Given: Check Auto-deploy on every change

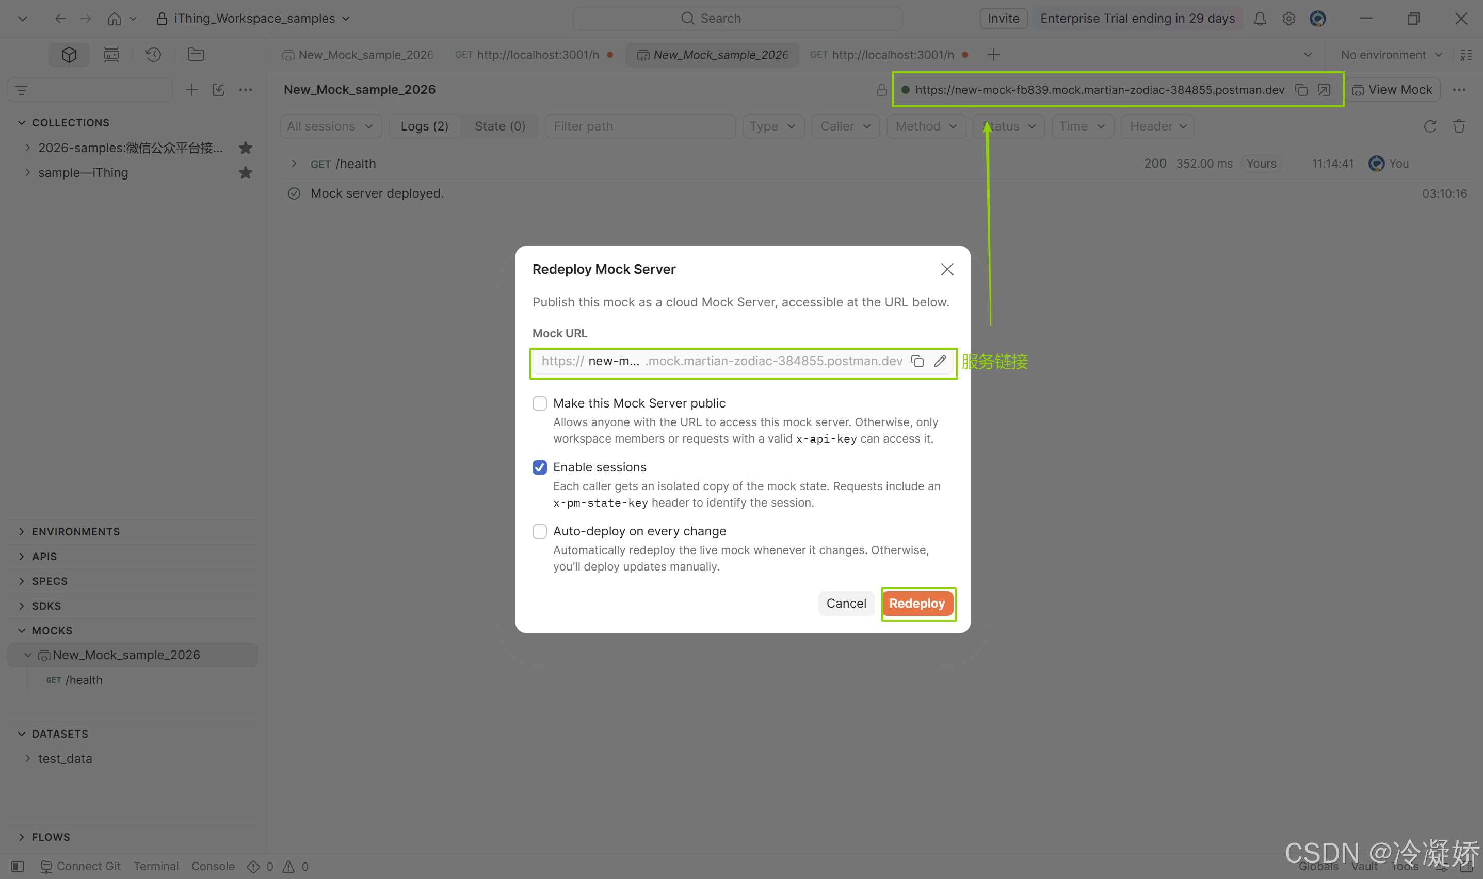Looking at the screenshot, I should click(539, 531).
